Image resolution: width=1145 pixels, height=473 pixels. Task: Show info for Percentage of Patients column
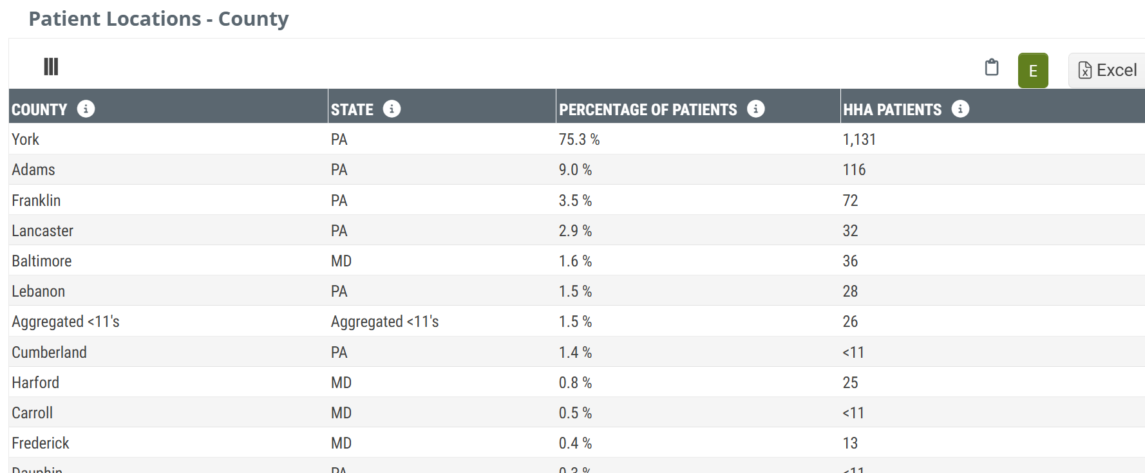tap(755, 109)
